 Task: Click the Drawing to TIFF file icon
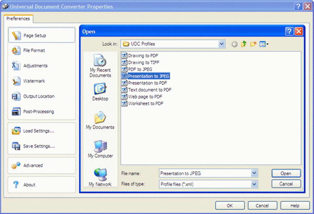tap(124, 62)
